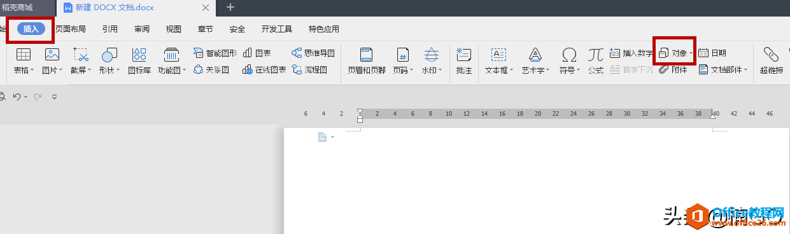Screen dimensions: 790x234
Task: Expand the WordArt (艺术字) dropdown arrow
Action: click(x=549, y=71)
